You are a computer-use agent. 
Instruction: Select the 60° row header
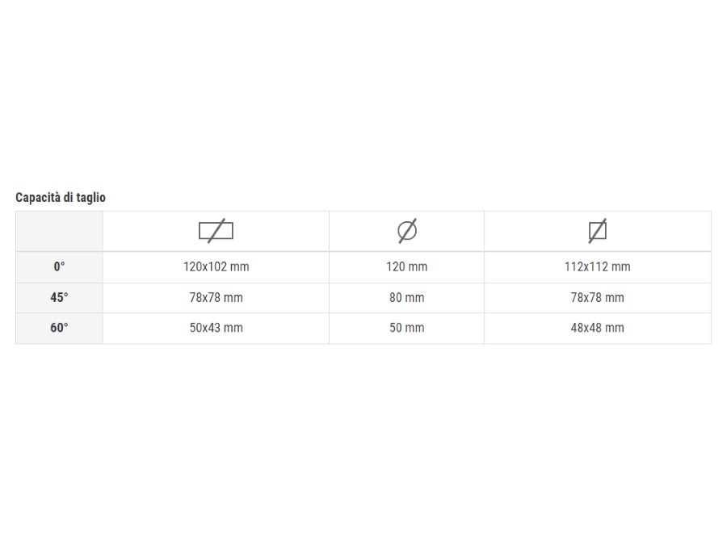pos(59,328)
